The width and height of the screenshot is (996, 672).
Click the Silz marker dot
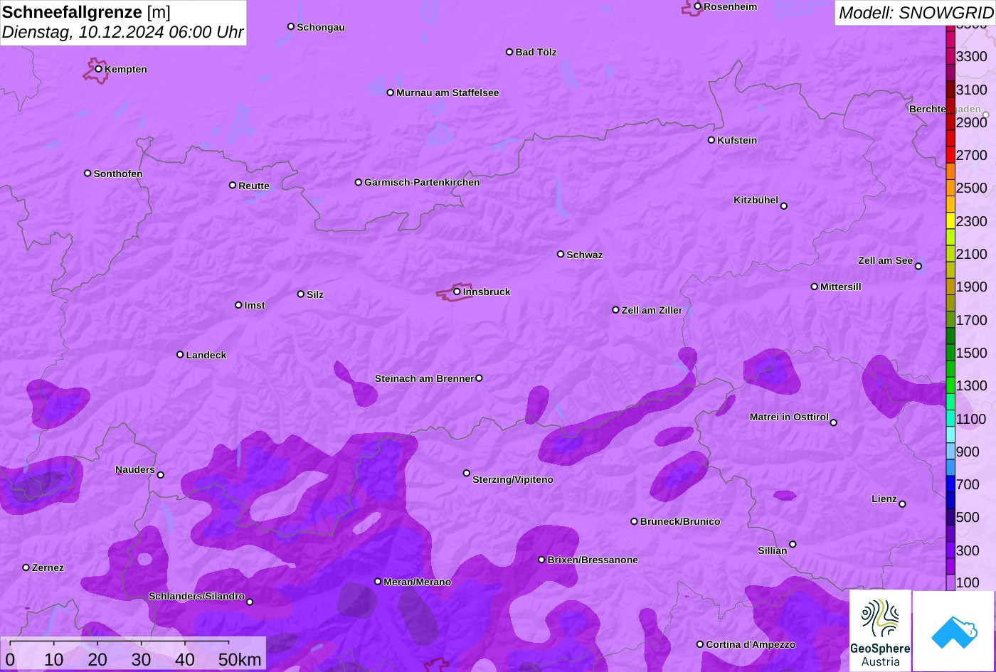(x=301, y=294)
